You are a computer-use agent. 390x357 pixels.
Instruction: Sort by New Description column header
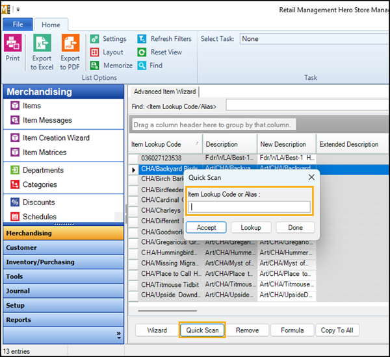point(287,144)
